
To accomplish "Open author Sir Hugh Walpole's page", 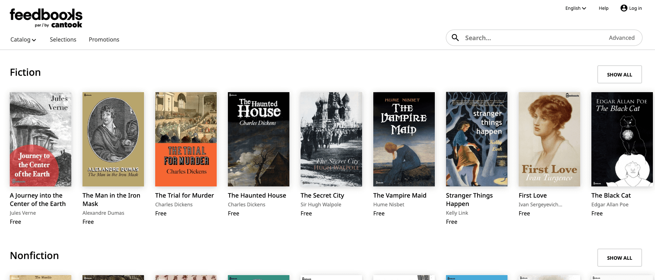I will (321, 205).
